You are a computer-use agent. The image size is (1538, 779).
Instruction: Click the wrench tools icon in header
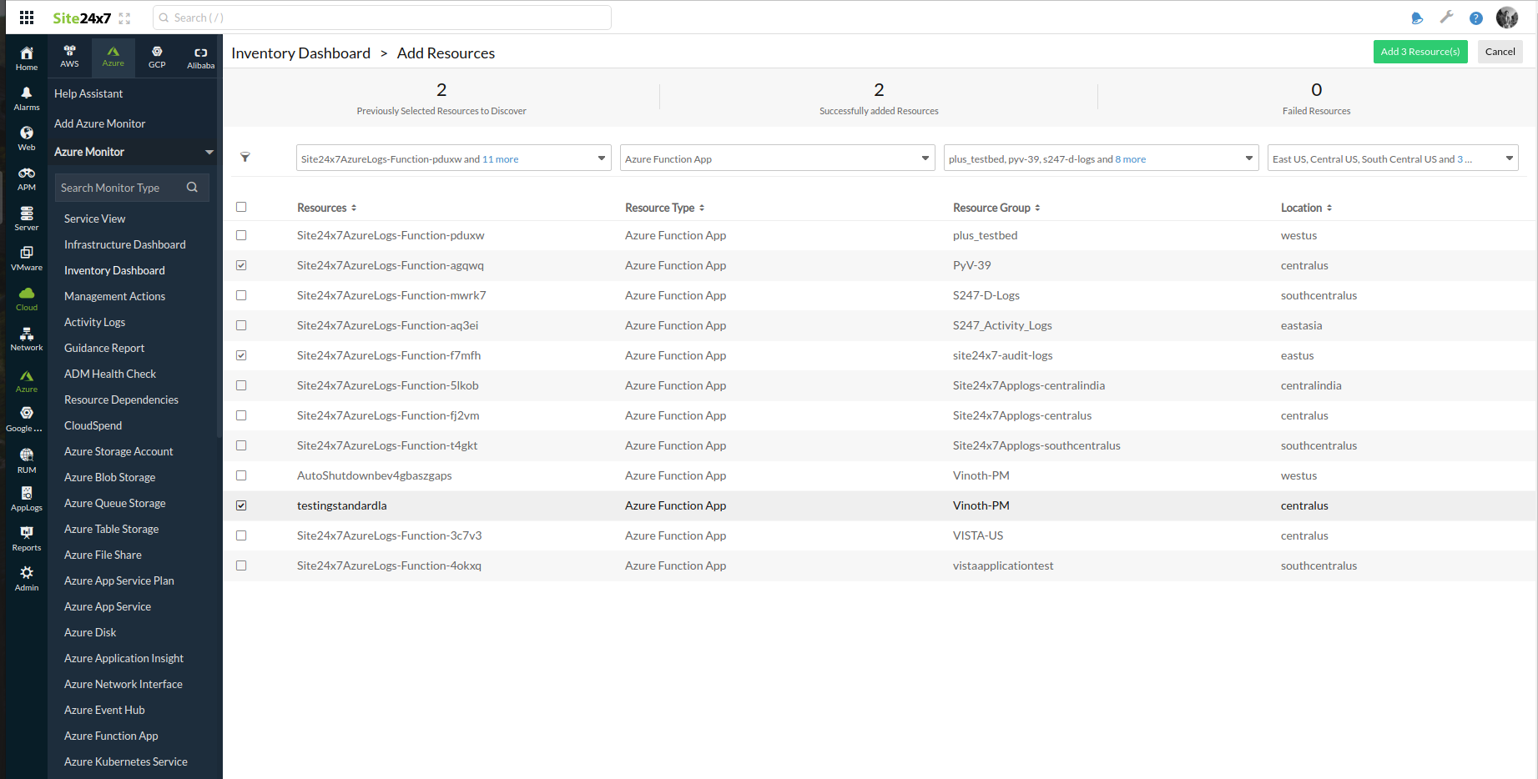tap(1446, 18)
